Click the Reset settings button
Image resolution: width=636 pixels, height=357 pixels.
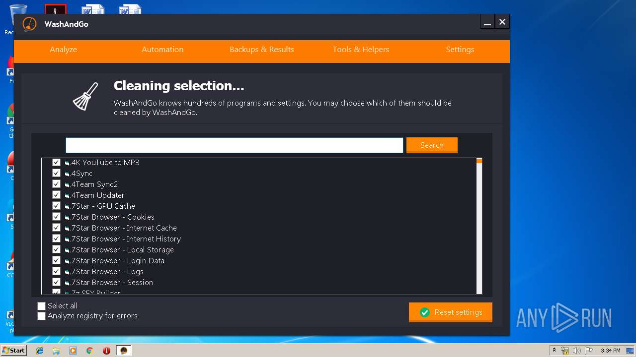point(451,312)
